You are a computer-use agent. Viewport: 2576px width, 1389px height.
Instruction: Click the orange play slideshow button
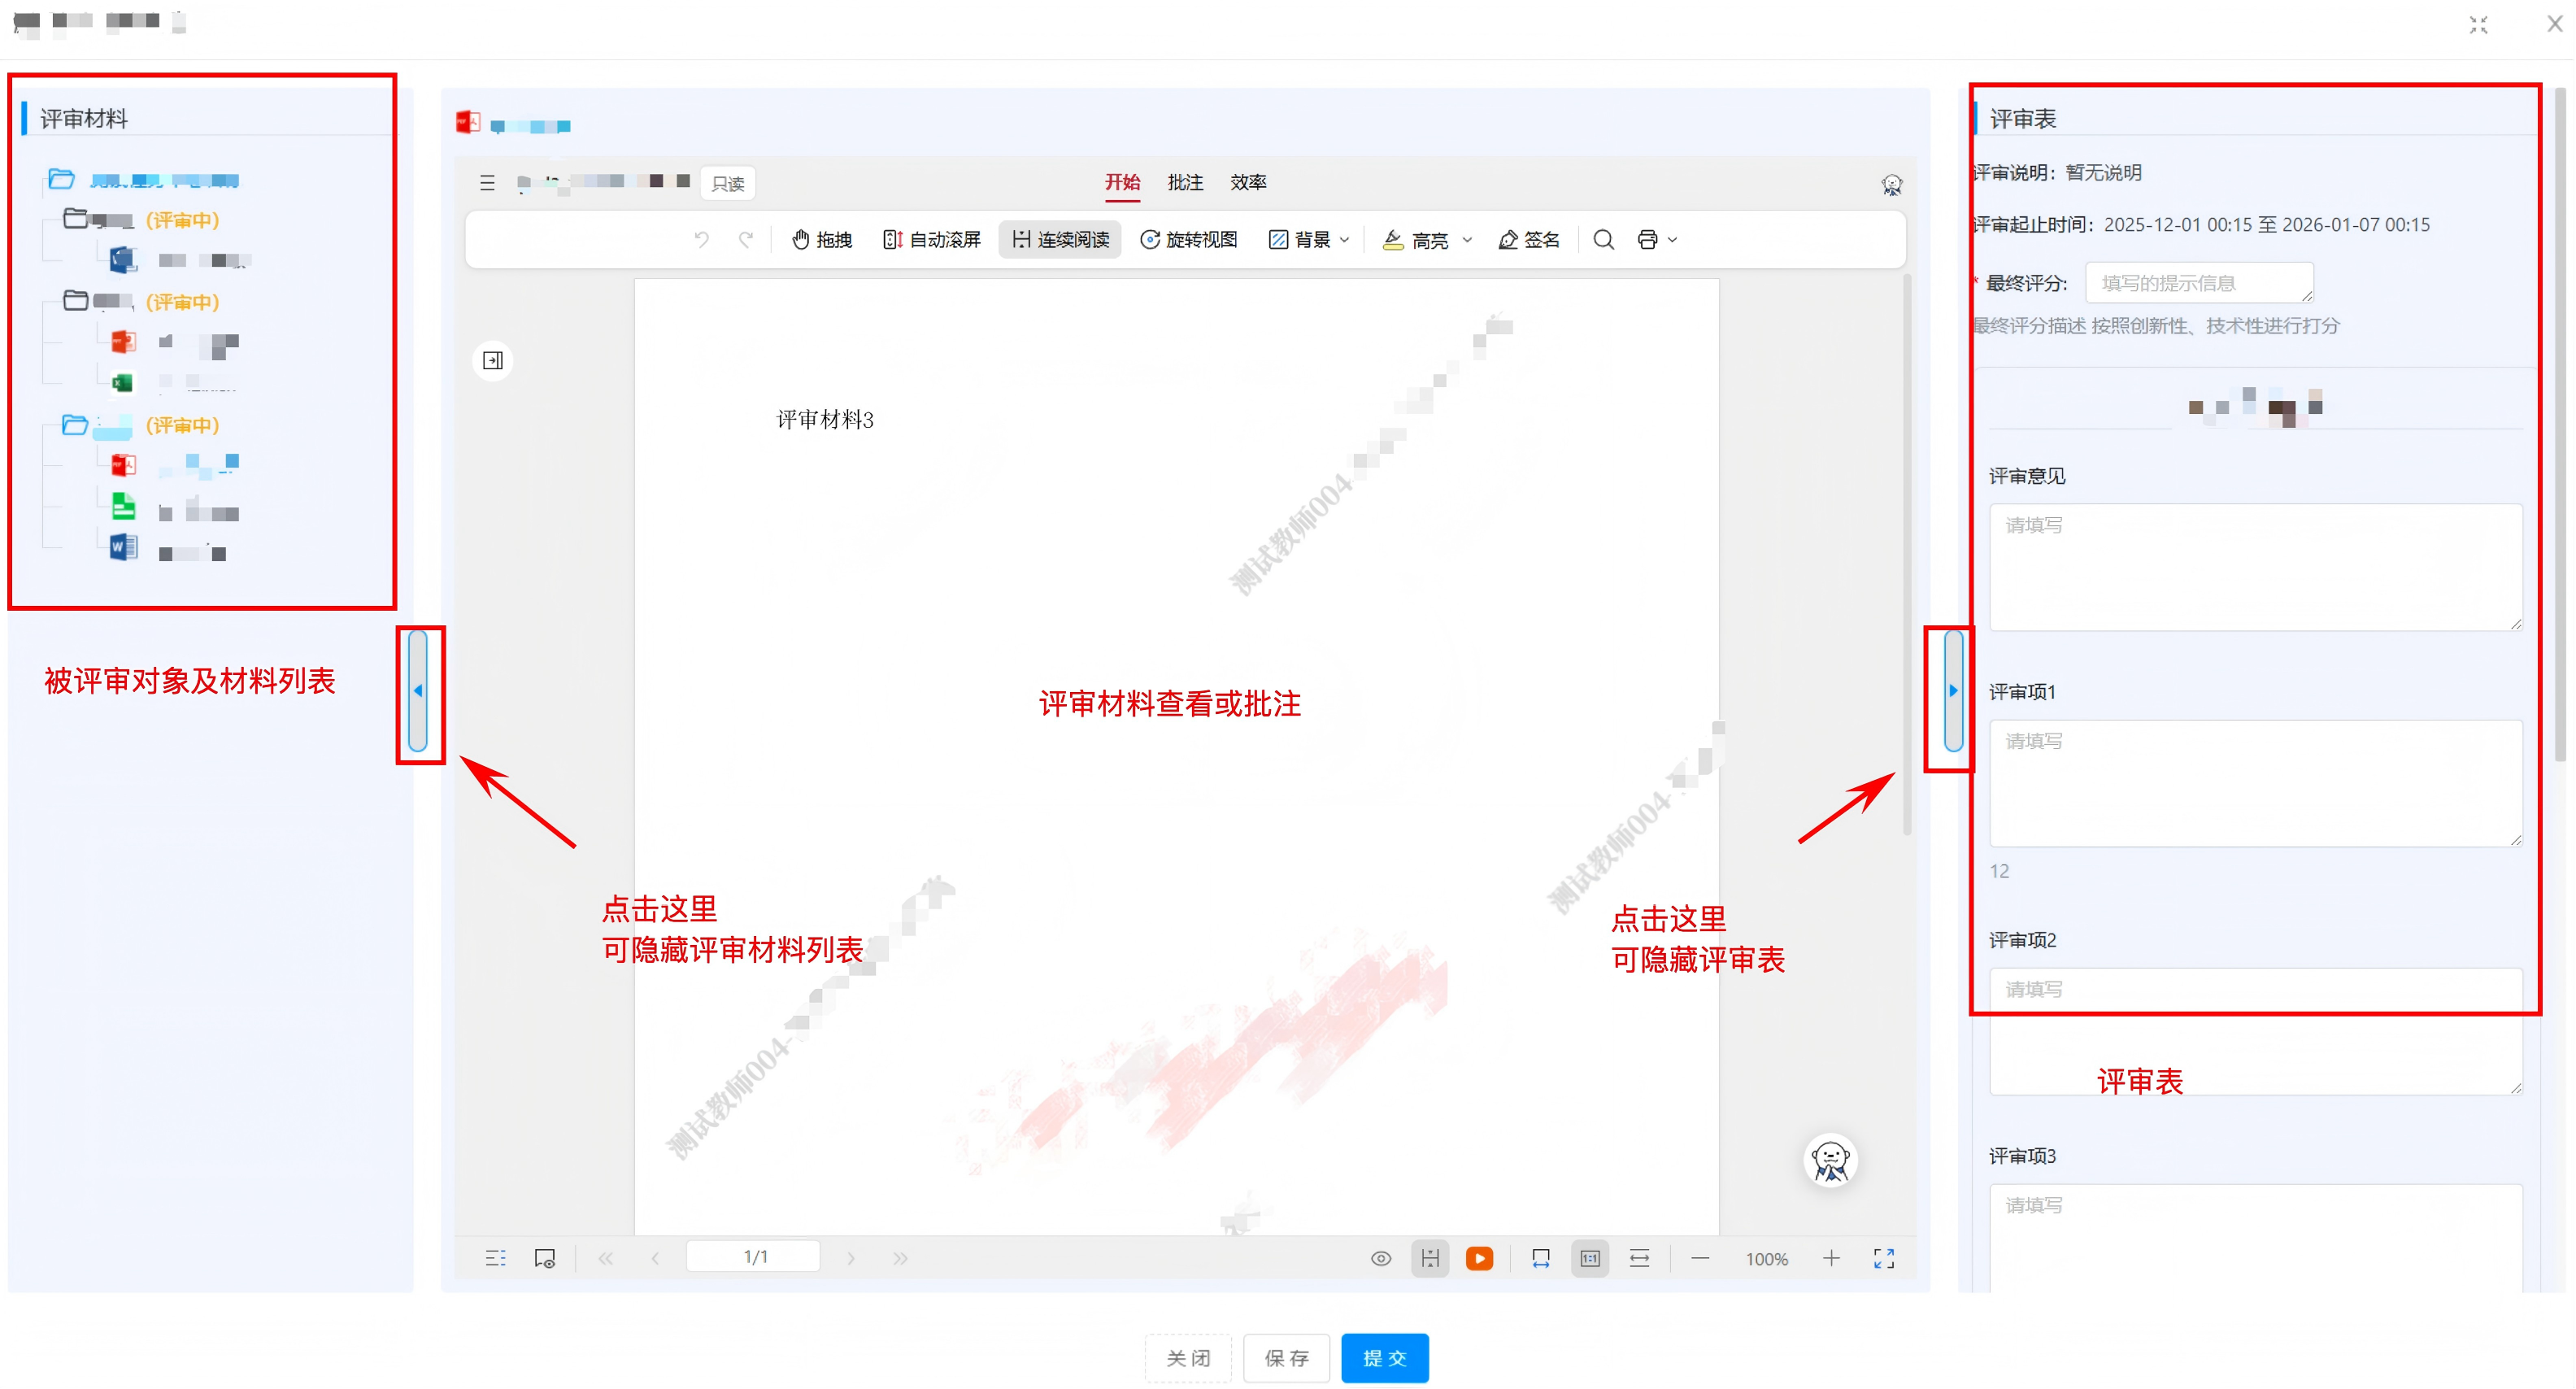click(1479, 1258)
